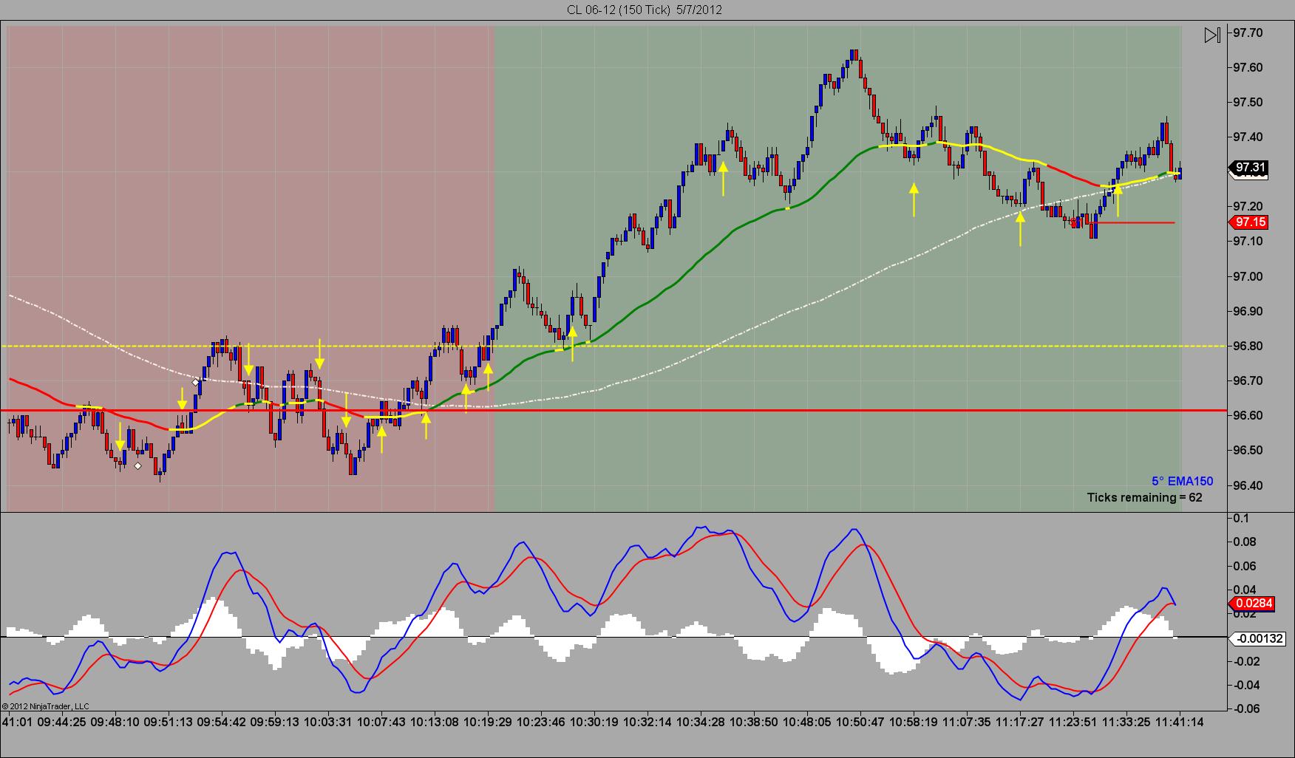1295x758 pixels.
Task: Click the chart title CL 06-12 (150 Tick)
Action: click(x=620, y=10)
